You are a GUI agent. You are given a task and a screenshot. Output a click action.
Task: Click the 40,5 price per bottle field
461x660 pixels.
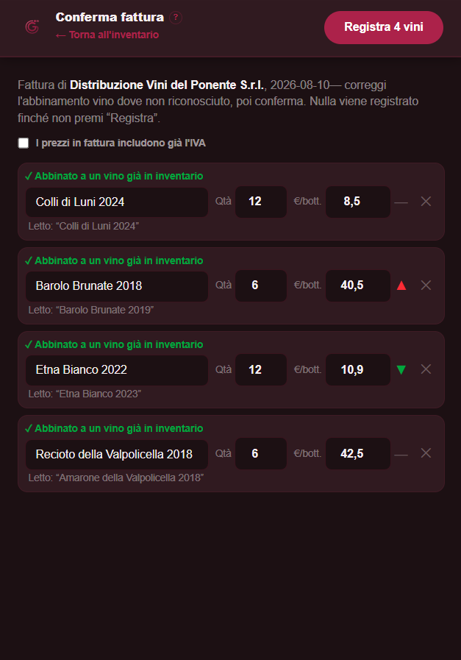pyautogui.click(x=358, y=285)
